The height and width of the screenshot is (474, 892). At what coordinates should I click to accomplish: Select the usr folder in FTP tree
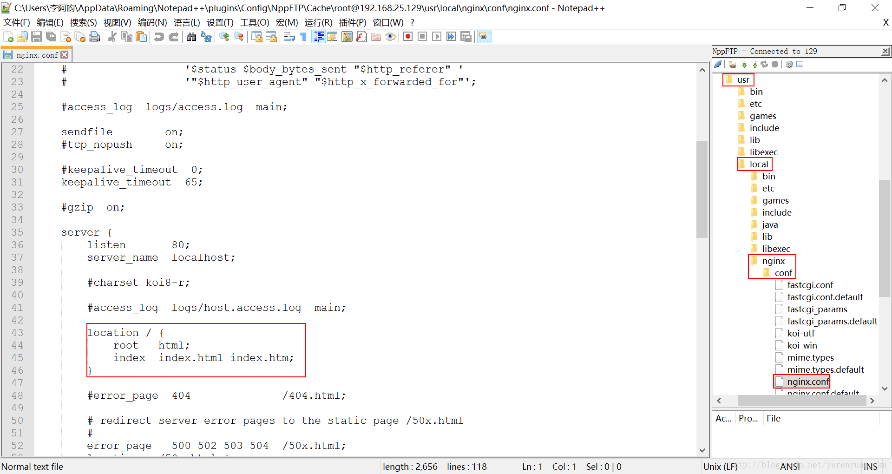(x=743, y=80)
